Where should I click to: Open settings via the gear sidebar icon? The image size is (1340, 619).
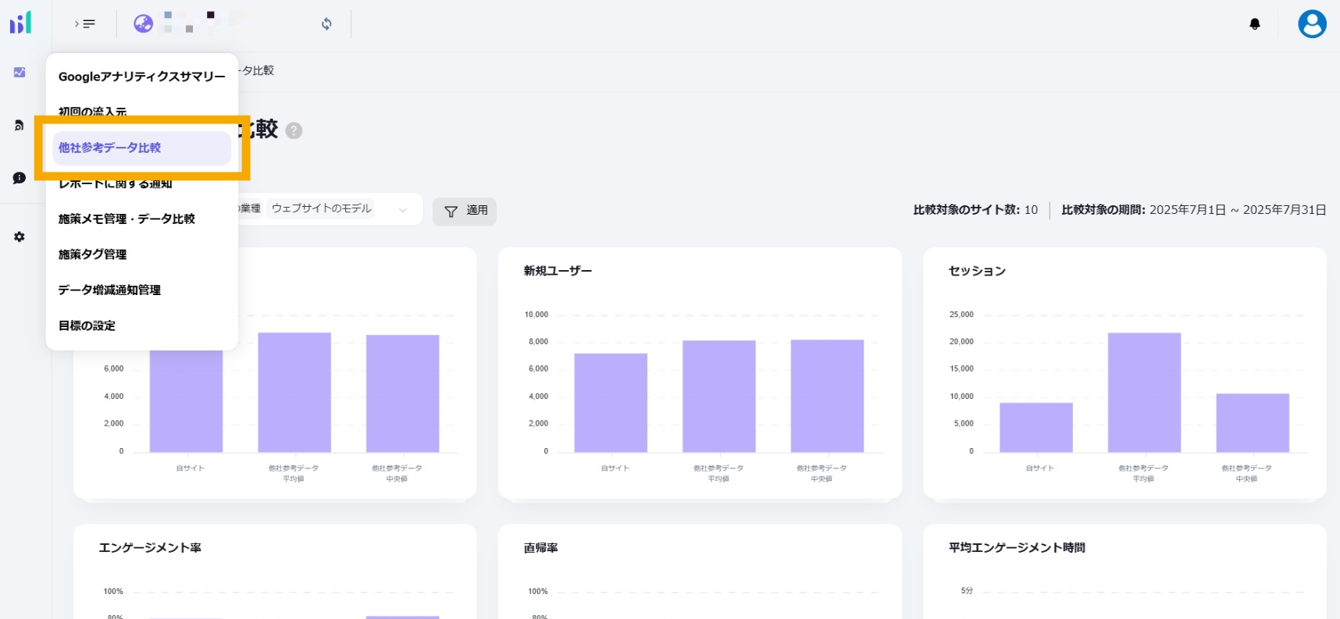point(20,237)
